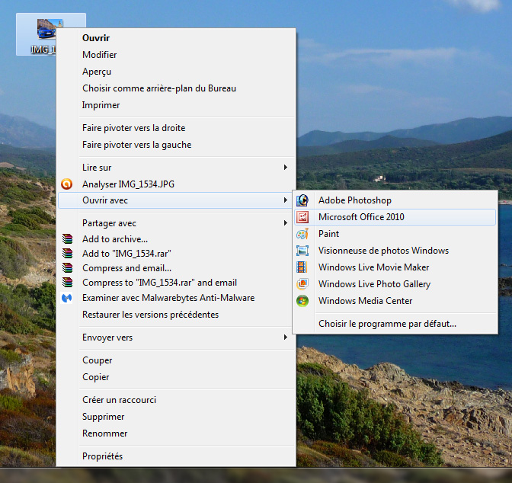
Task: Expand the Partager avec submenu arrow
Action: coord(286,223)
